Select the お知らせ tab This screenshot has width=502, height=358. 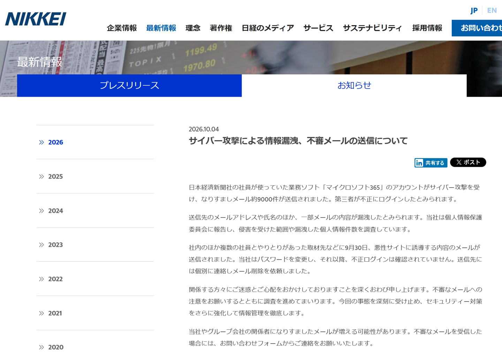click(x=354, y=85)
